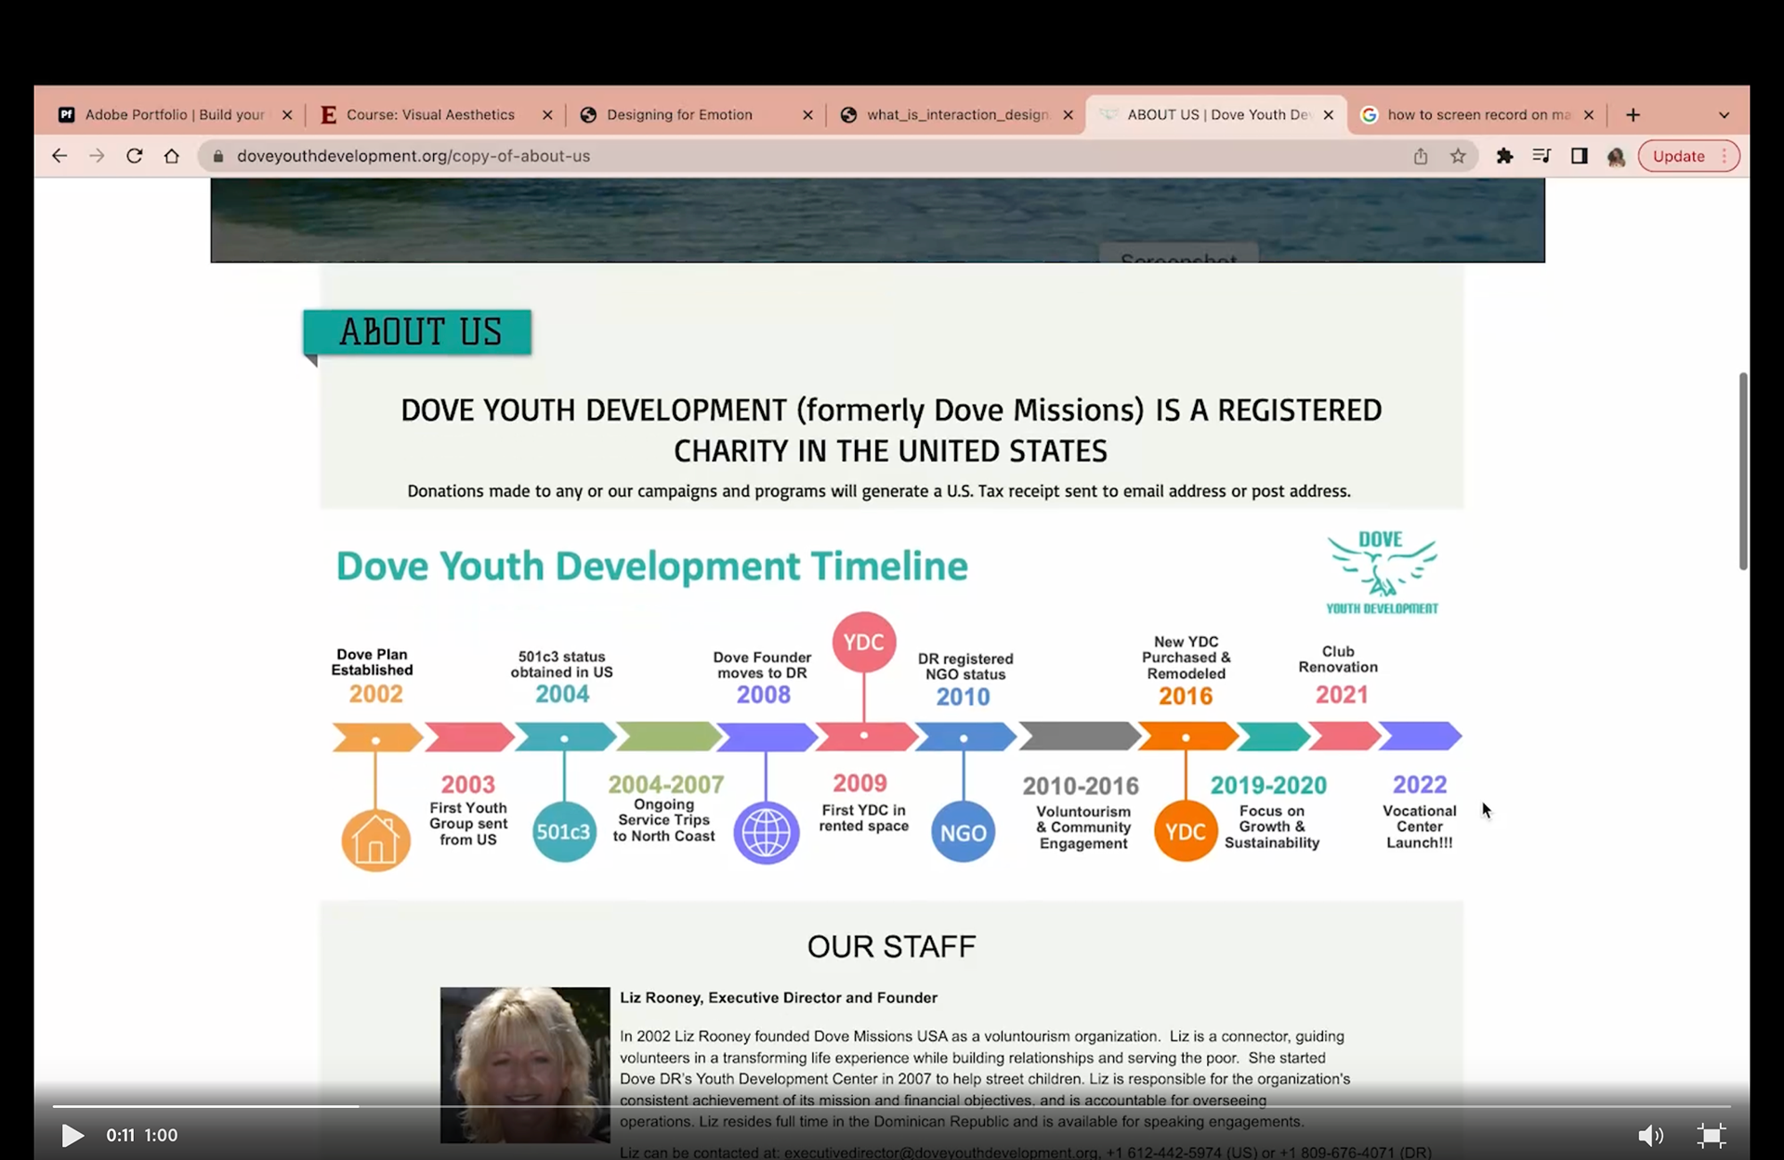The image size is (1784, 1160).
Task: Go forward with browser forward arrow
Action: (x=97, y=156)
